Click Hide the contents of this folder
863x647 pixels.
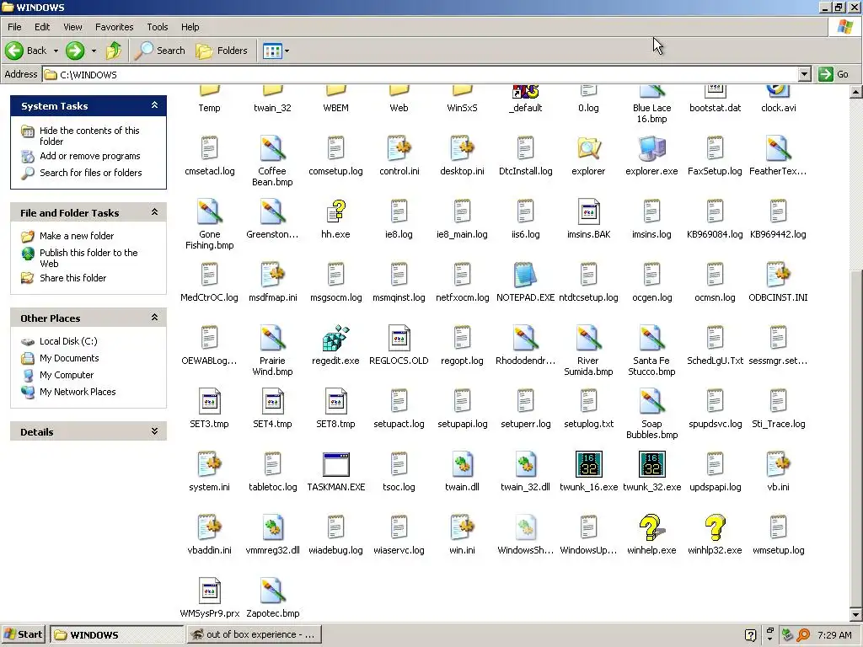pos(89,136)
